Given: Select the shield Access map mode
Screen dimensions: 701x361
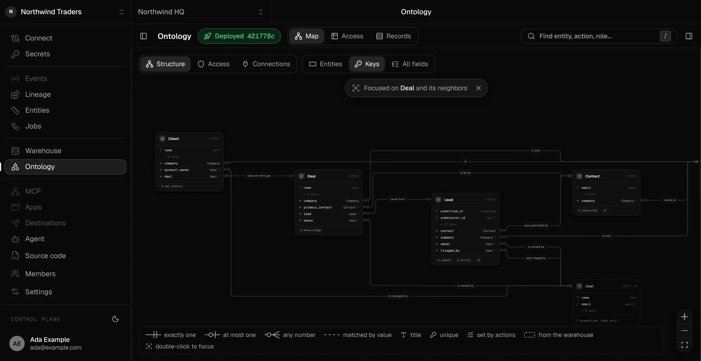Looking at the screenshot, I should [x=214, y=64].
